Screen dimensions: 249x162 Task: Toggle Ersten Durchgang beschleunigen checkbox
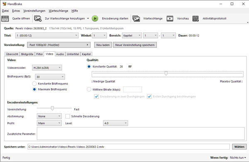pos(149,97)
